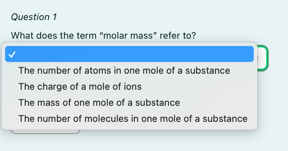The width and height of the screenshot is (288, 151).
Task: Click the empty answer row with checkmark
Action: tap(129, 54)
